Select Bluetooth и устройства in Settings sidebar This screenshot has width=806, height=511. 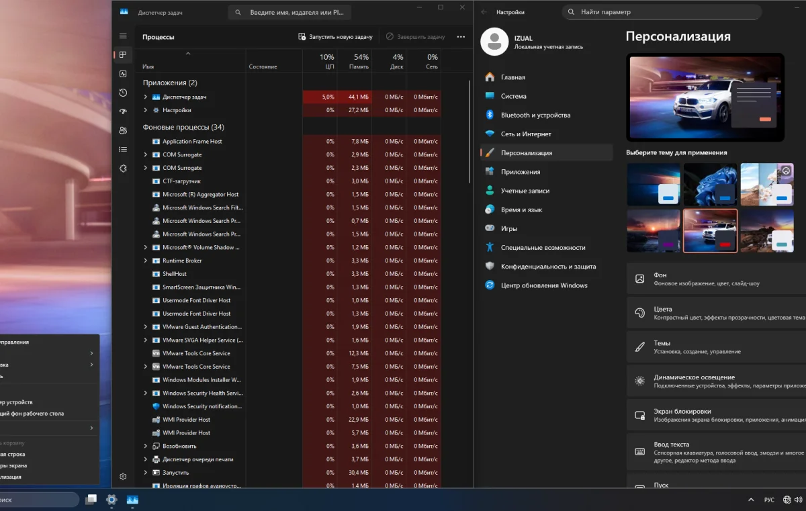pos(535,115)
